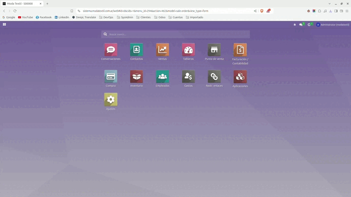Bookmark this page icon

tap(72, 11)
